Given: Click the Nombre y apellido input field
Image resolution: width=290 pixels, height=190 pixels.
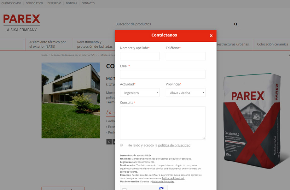Looking at the screenshot, I should (140, 56).
